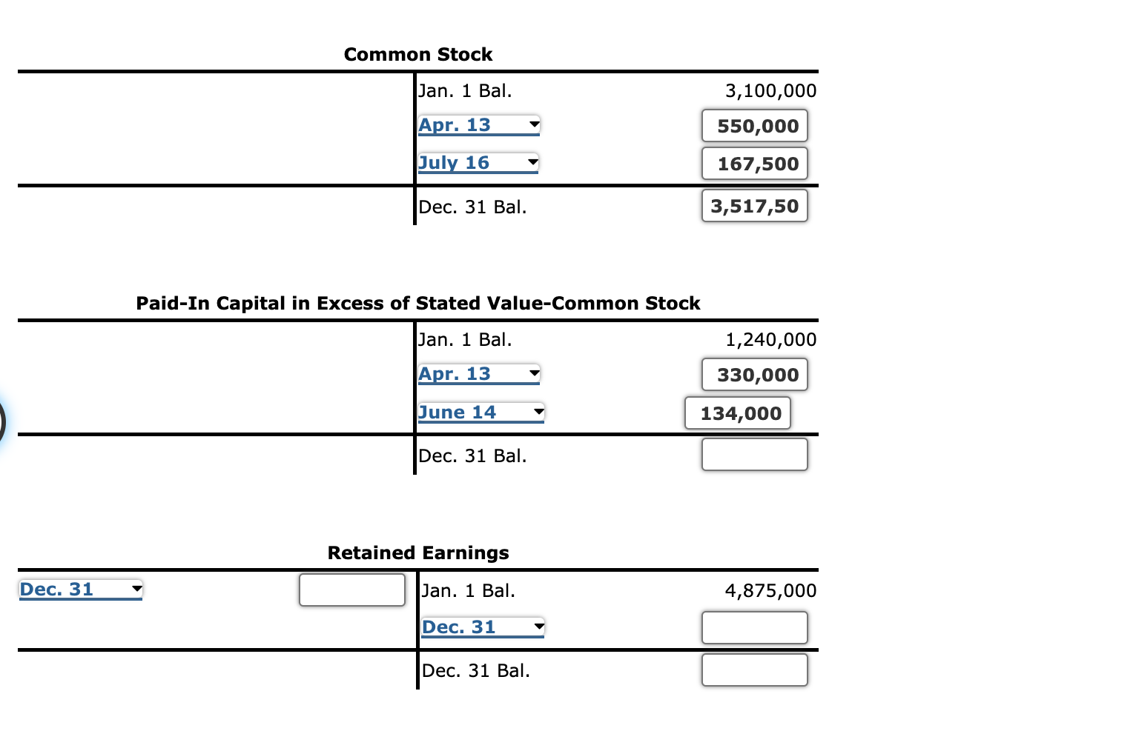Click the 4,875,000 Jan. 1 balance amount
1136x751 pixels.
(770, 590)
